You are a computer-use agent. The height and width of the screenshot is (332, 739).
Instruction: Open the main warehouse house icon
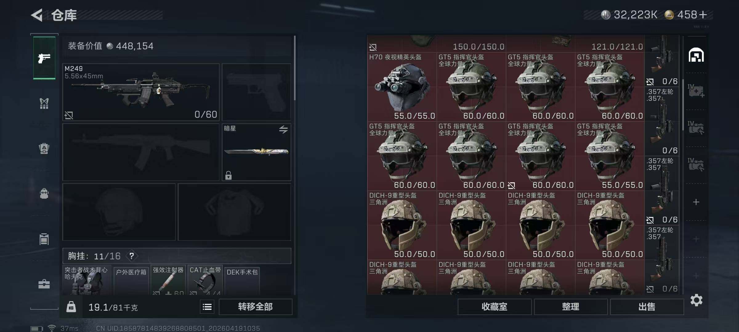[x=696, y=55]
